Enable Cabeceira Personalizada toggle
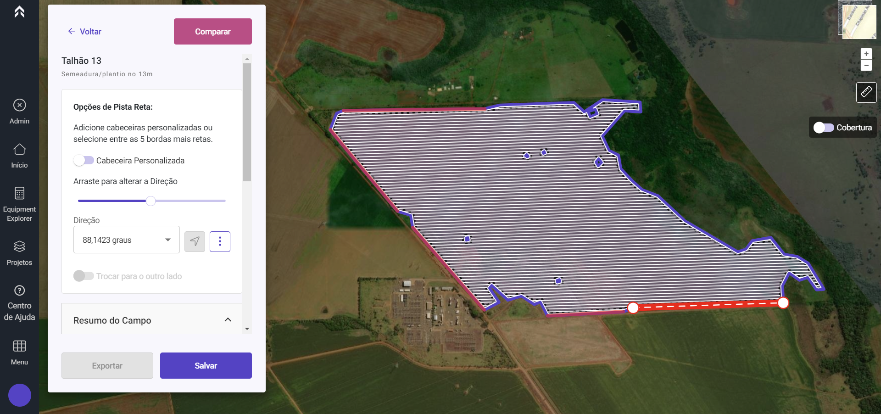The image size is (881, 414). tap(84, 160)
